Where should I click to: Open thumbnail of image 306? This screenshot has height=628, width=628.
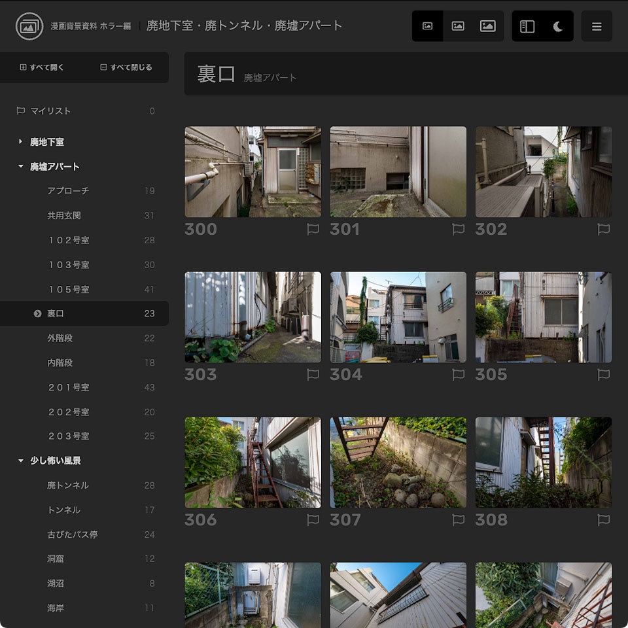tap(253, 462)
